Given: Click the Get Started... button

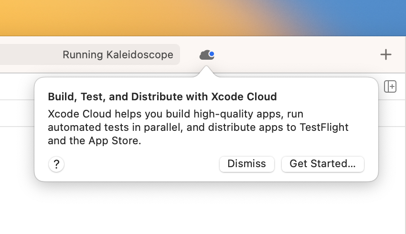Looking at the screenshot, I should click(x=322, y=164).
